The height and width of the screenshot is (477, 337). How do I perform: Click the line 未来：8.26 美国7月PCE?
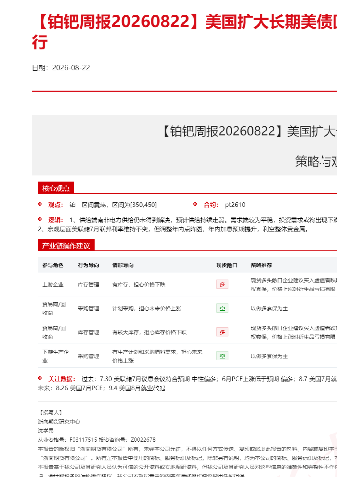pos(101,388)
